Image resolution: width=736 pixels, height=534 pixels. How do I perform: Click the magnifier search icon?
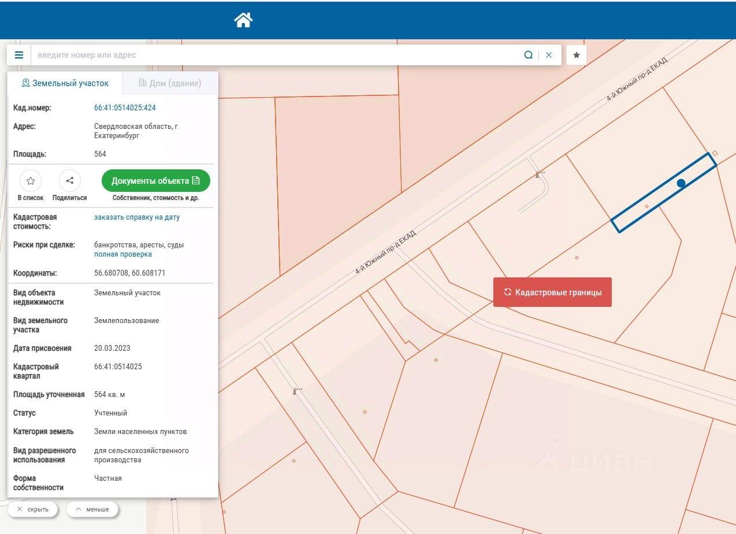point(528,55)
